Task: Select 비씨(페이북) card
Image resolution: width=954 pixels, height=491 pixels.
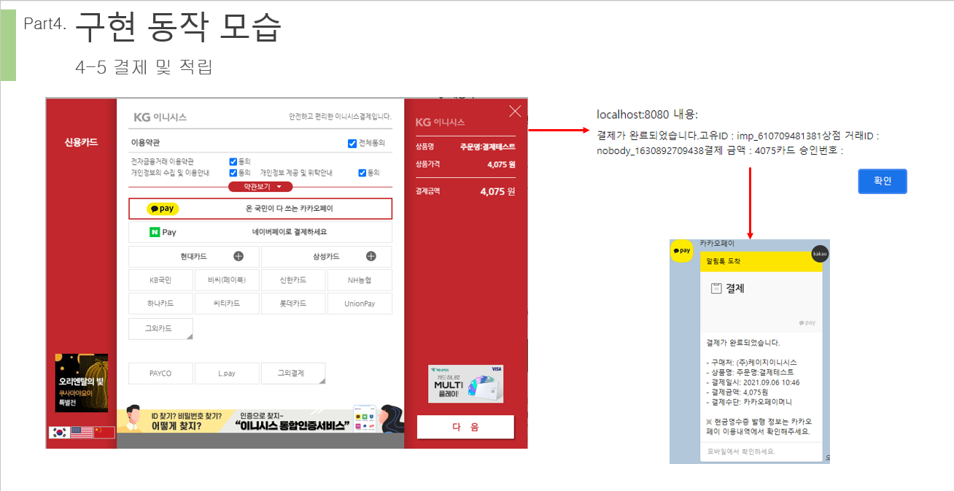Action: (227, 280)
